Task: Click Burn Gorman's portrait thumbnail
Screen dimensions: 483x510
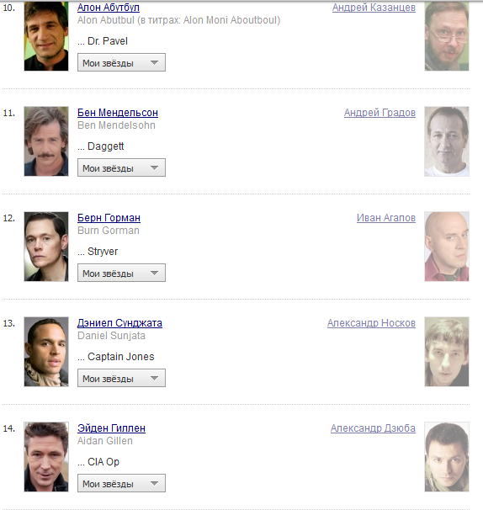Action: click(46, 247)
